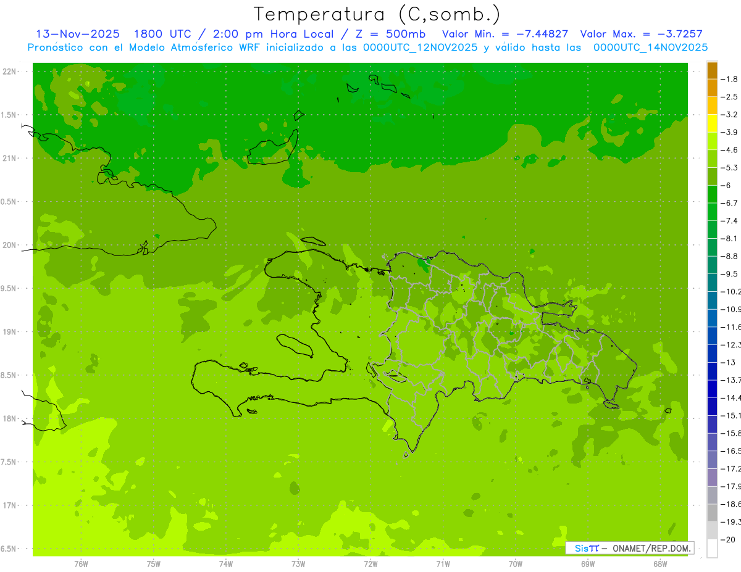Select the lavender swatch between -17.2 and -17.9
Viewport: 741px width, 572px height.
712,478
